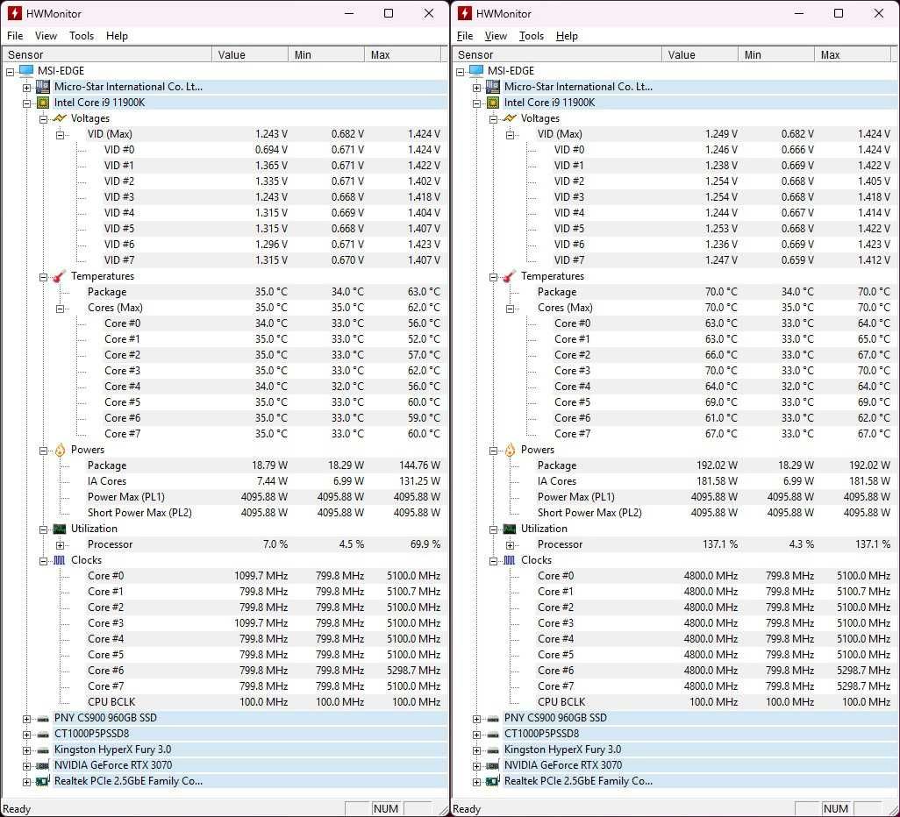Screen dimensions: 900x817
Task: Expand PNY CS900 960GB SSD node, right window
Action: [x=476, y=719]
